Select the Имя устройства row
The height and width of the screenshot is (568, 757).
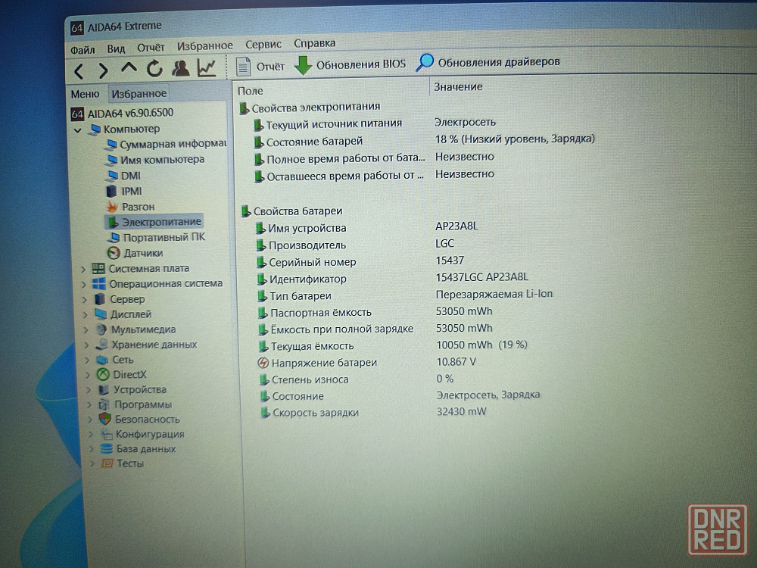click(301, 228)
